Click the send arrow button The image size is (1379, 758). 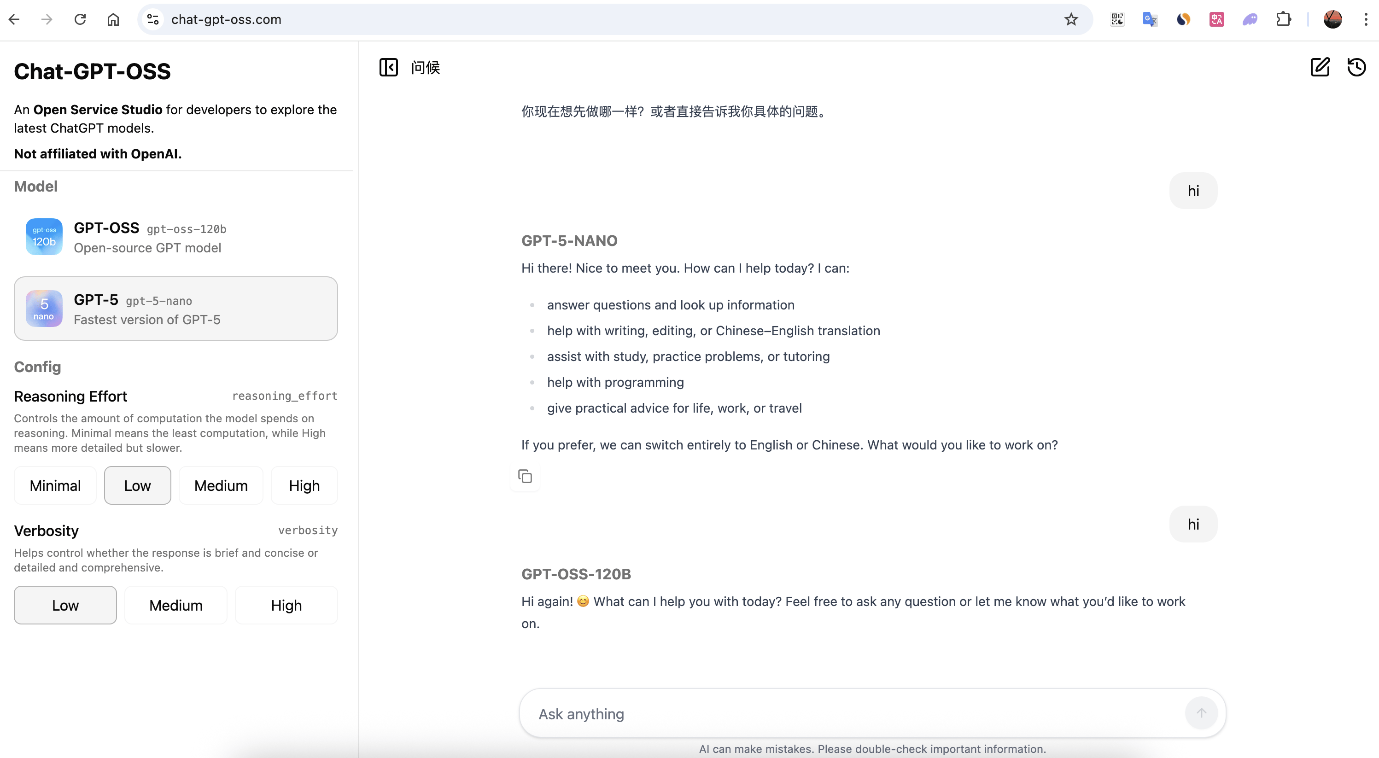(1201, 713)
